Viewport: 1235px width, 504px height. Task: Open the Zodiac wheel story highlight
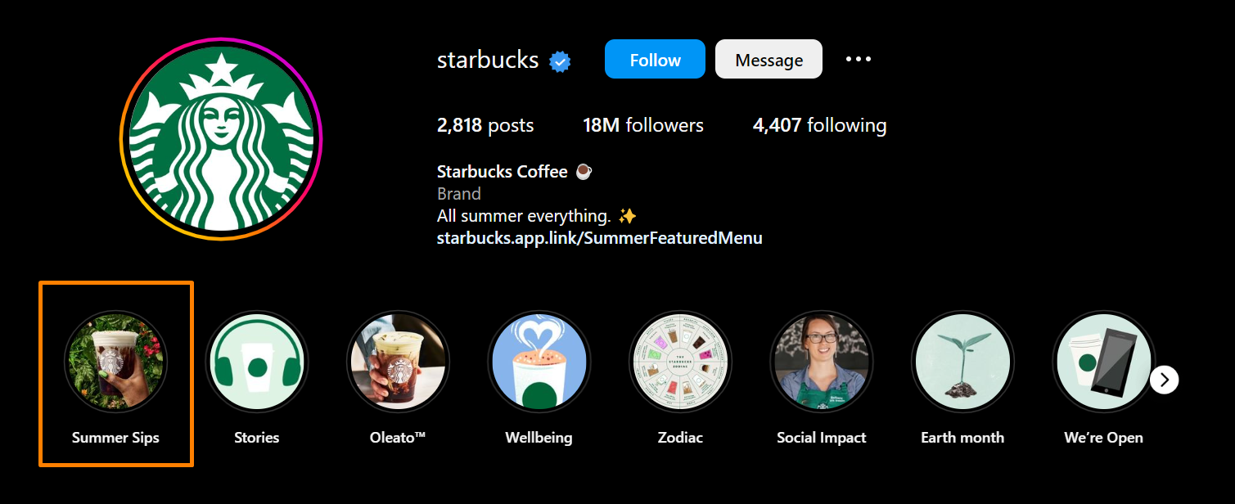point(680,361)
